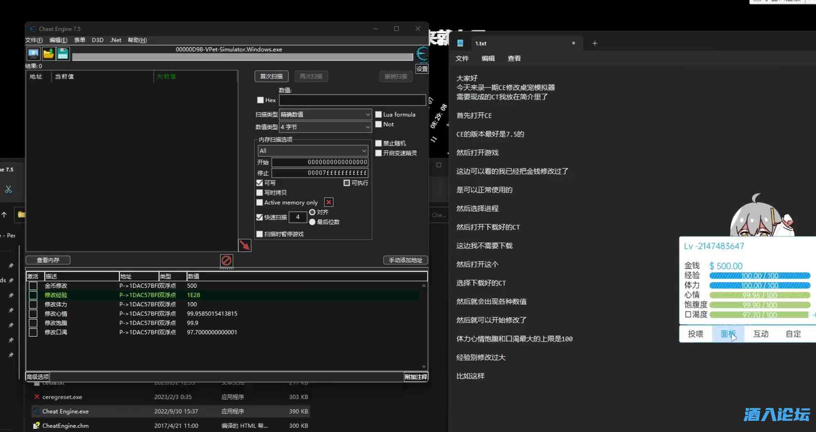Click the open process monitor icon

coord(33,53)
